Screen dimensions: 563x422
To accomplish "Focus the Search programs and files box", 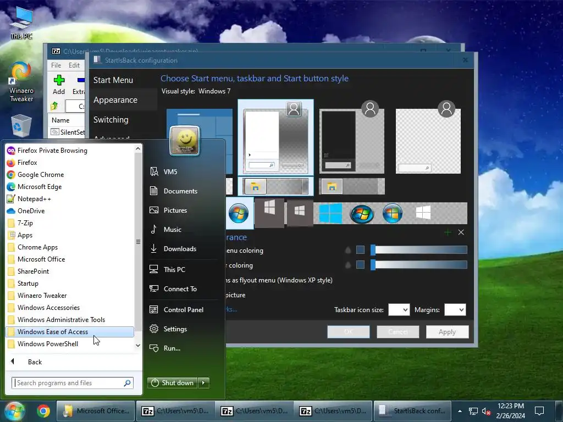I will click(x=68, y=383).
